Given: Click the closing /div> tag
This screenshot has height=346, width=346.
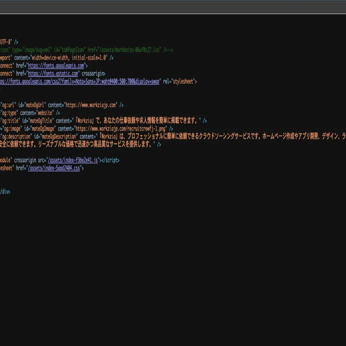Looking at the screenshot, I should [5, 192].
